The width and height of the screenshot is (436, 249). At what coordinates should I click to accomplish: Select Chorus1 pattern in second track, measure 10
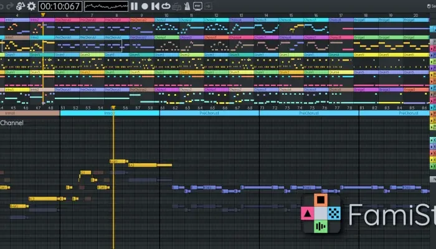166,37
